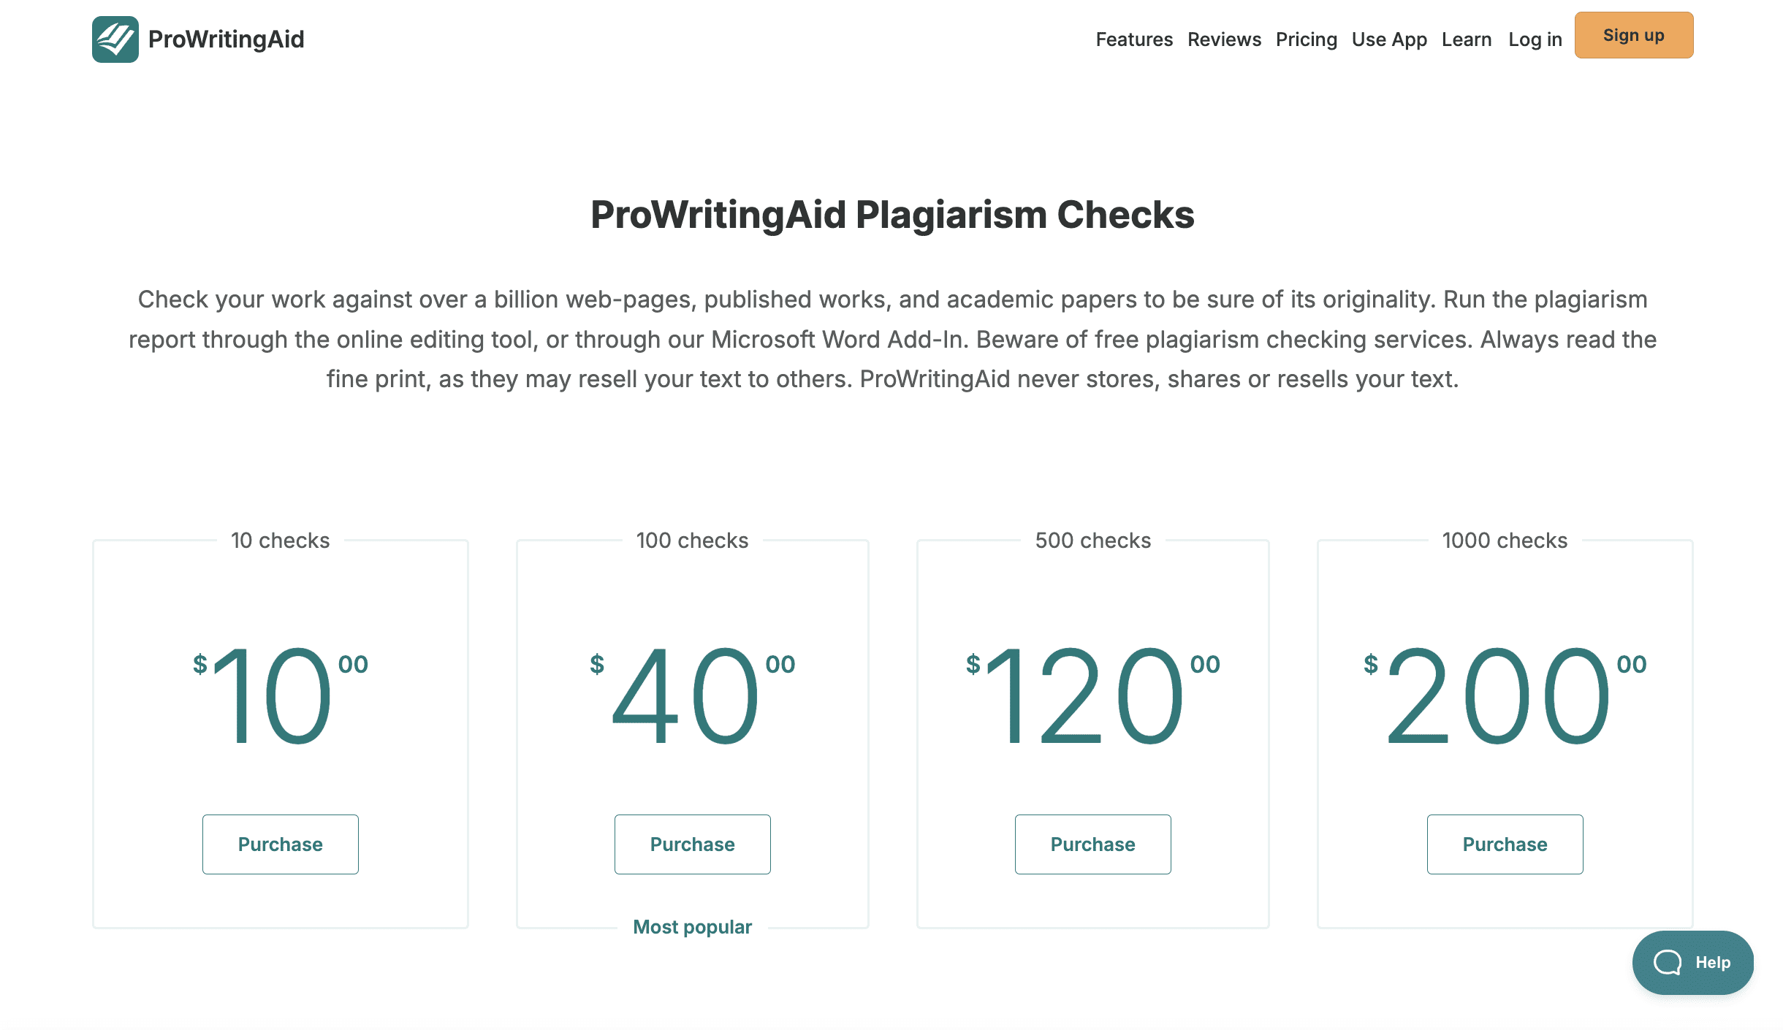The width and height of the screenshot is (1783, 1030).
Task: Click the $200 price figure
Action: [1498, 695]
